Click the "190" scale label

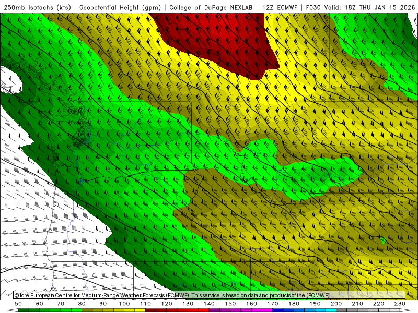click(315, 304)
